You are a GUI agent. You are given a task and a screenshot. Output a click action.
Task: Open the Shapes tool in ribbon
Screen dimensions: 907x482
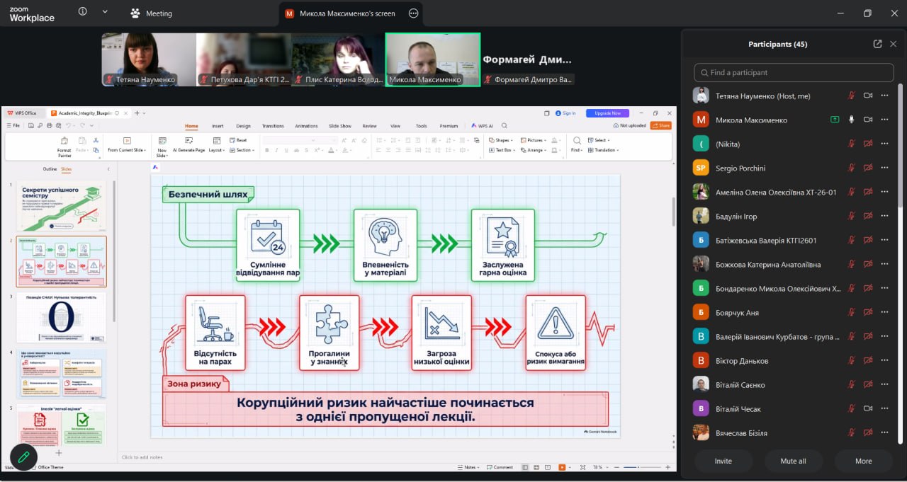pyautogui.click(x=500, y=140)
